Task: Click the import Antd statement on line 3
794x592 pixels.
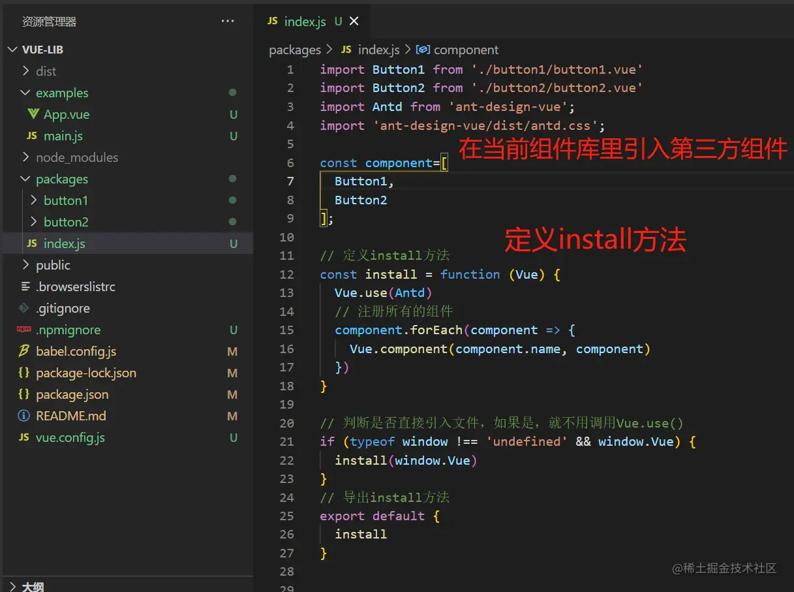Action: [x=447, y=106]
